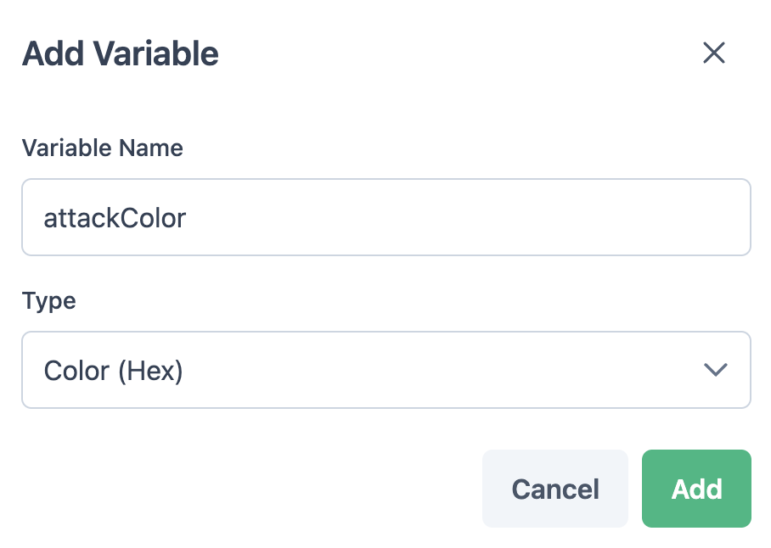Click the green Add button
This screenshot has width=771, height=548.
[x=696, y=489]
